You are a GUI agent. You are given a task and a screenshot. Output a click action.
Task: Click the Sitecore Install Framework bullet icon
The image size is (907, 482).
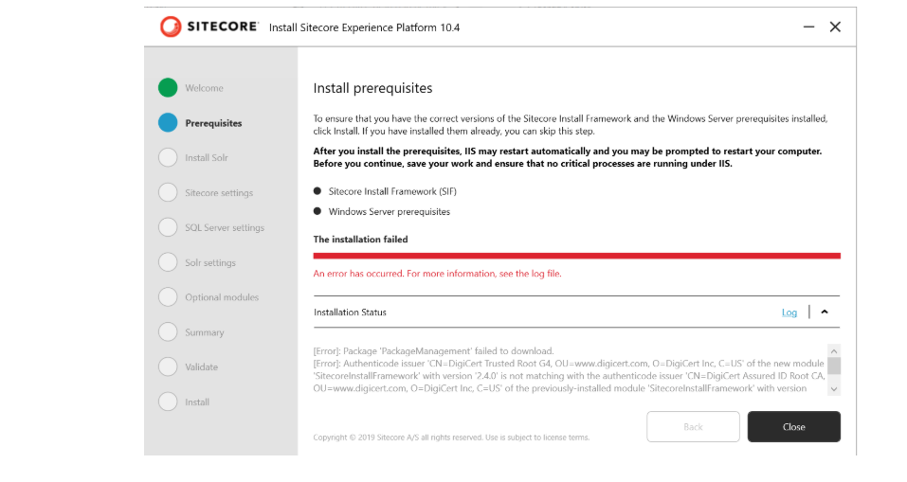[x=317, y=190]
